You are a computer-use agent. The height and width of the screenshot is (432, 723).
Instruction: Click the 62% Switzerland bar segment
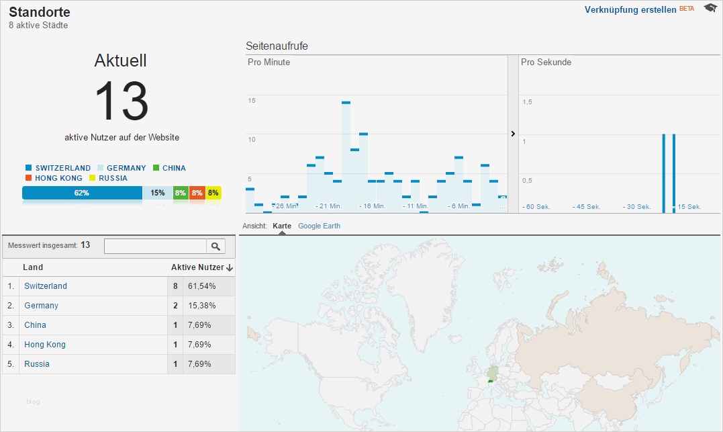pyautogui.click(x=82, y=193)
